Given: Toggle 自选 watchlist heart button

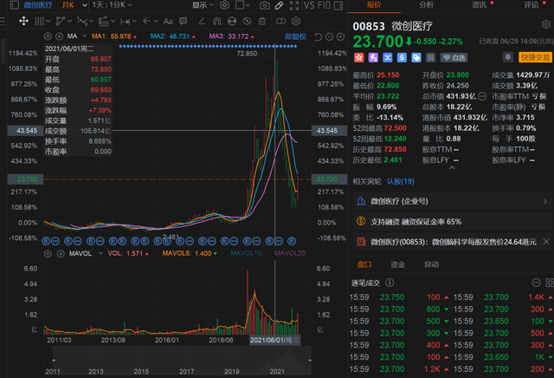Looking at the screenshot, I should pos(454,58).
